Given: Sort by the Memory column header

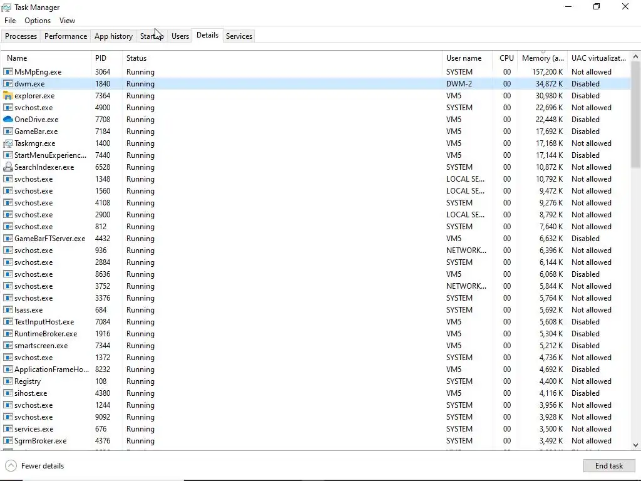Looking at the screenshot, I should tap(543, 58).
